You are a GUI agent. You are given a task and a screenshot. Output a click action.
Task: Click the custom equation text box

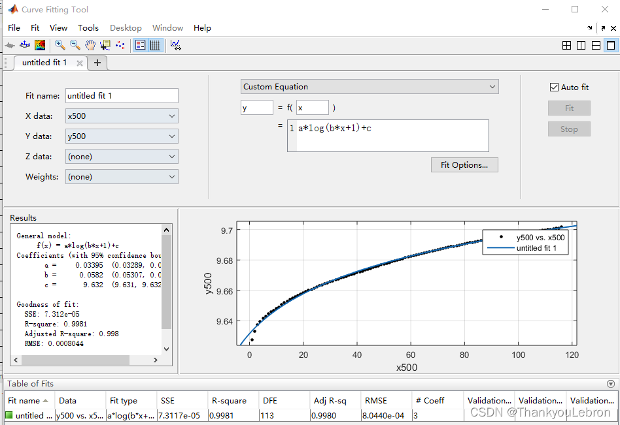388,136
